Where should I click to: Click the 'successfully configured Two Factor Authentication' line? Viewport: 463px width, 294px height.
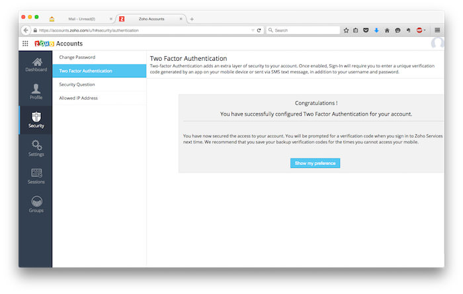point(316,114)
